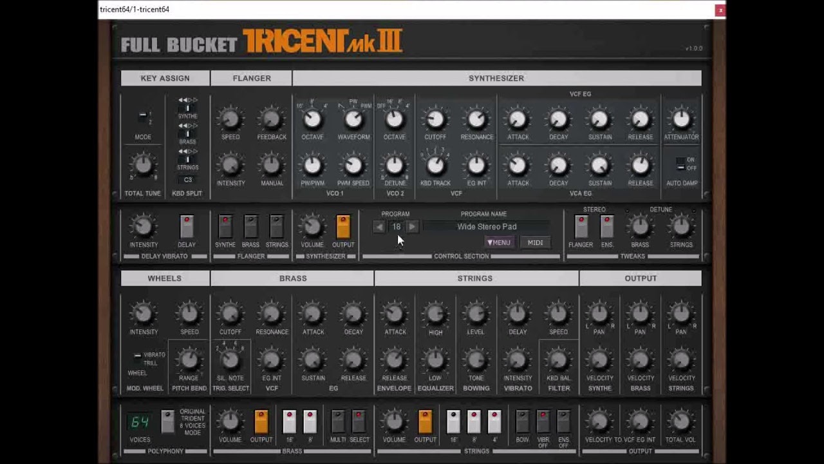The height and width of the screenshot is (464, 824).
Task: Click the C3 keyboard split value
Action: point(188,180)
